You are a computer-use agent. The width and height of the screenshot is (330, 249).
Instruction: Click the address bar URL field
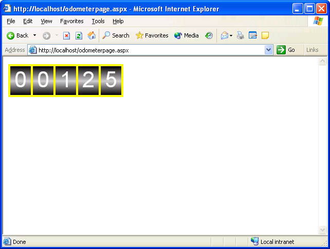pyautogui.click(x=150, y=50)
